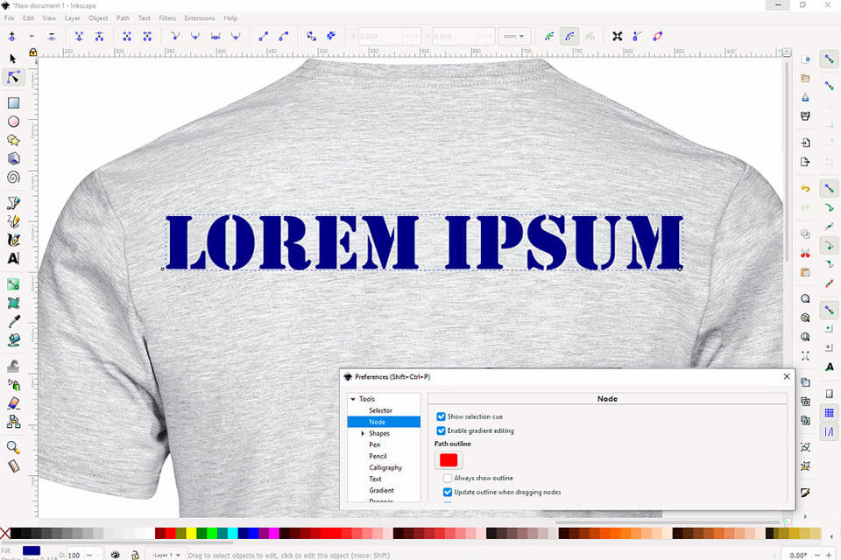Collapse the Tools tree node
The image size is (841, 560).
pos(353,399)
